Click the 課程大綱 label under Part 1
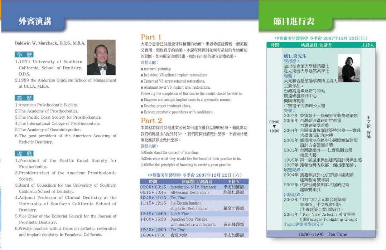386x250 pixels. pos(149,63)
